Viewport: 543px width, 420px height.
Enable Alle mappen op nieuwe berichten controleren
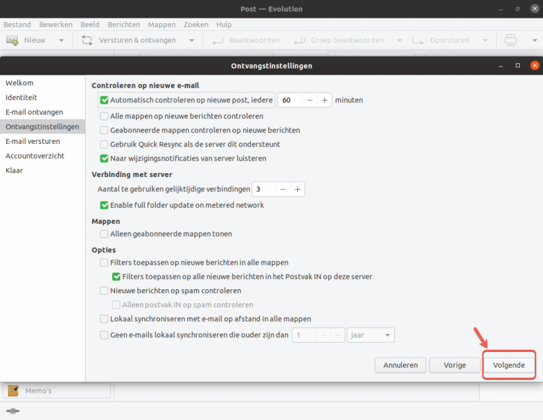coord(104,116)
